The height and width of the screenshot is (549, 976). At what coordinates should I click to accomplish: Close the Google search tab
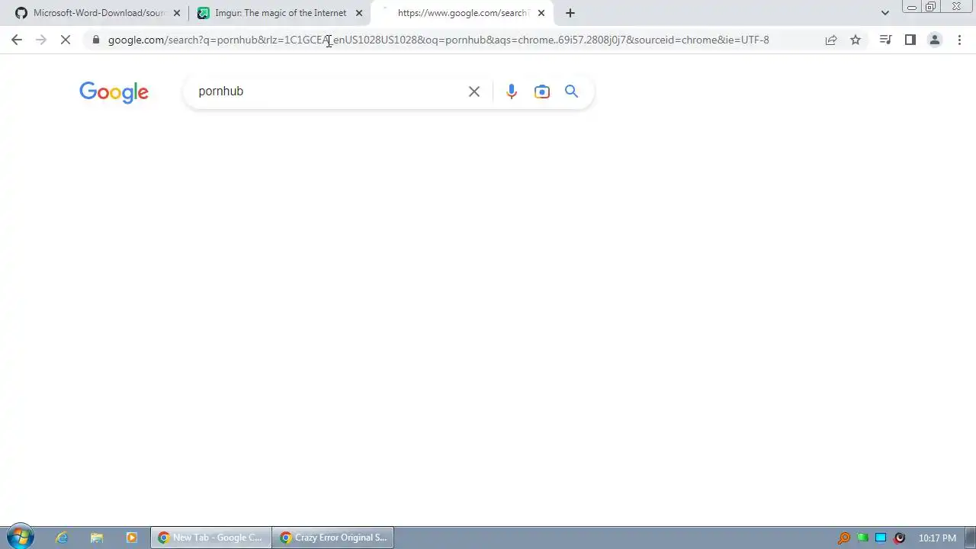541,13
